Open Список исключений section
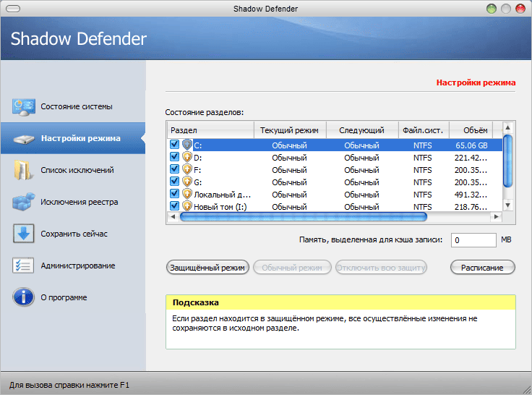 point(73,170)
